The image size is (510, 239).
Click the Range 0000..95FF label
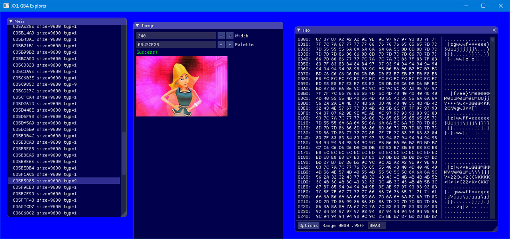(343, 226)
